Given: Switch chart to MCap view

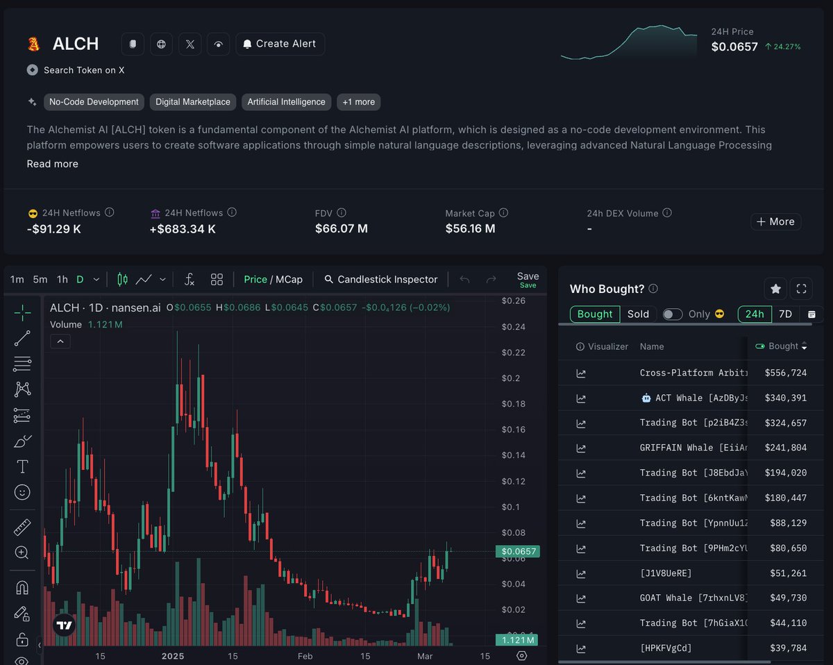Looking at the screenshot, I should [x=289, y=279].
